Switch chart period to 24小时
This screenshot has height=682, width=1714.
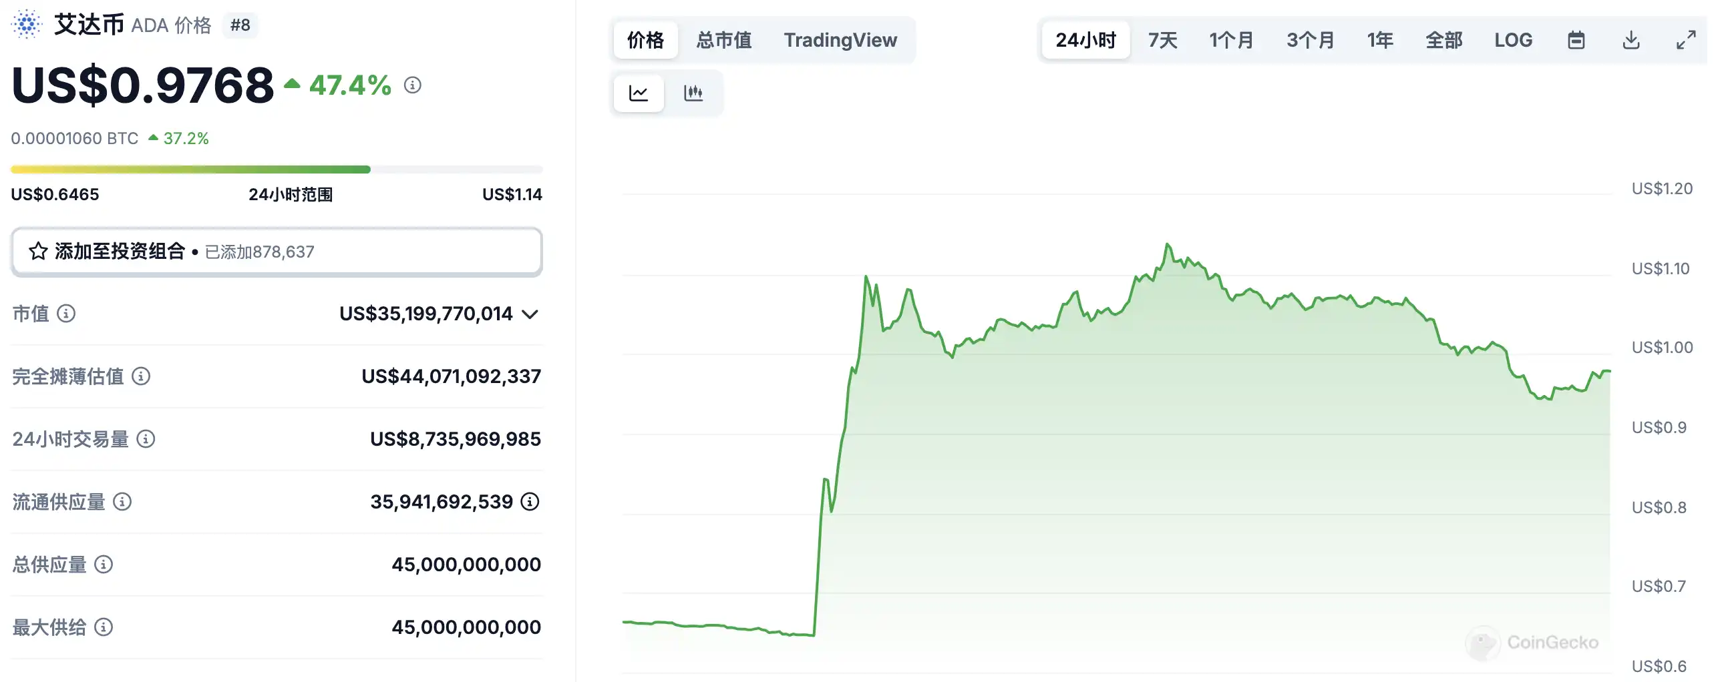1085,40
